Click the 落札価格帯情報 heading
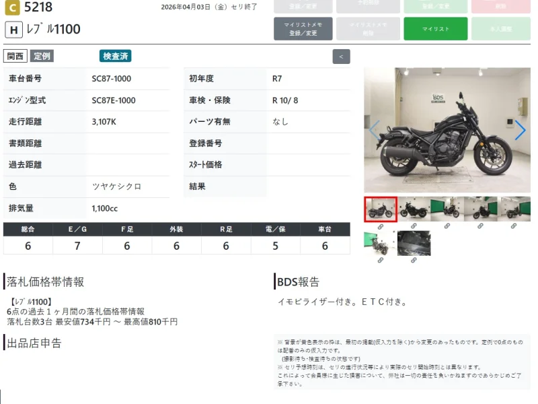 point(45,281)
